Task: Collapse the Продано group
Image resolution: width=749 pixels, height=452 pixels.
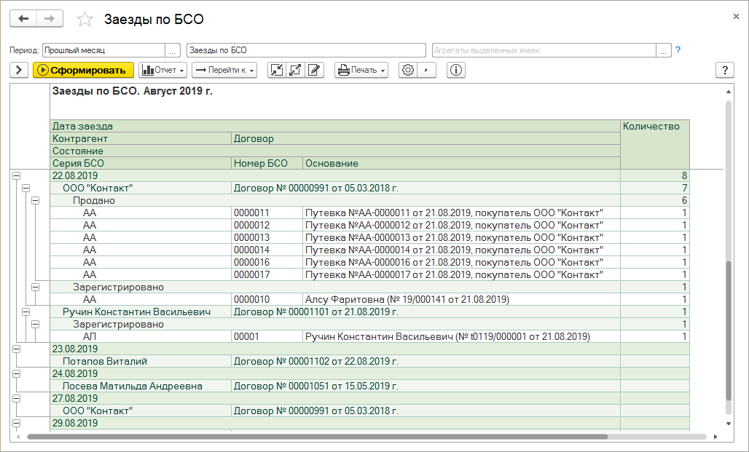Action: click(x=35, y=200)
